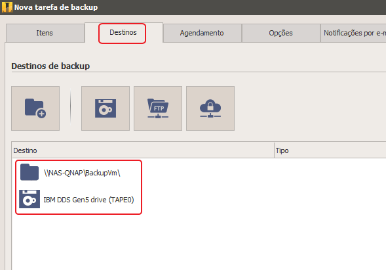Add a tape drive destination
Image resolution: width=386 pixels, height=270 pixels.
click(x=106, y=108)
